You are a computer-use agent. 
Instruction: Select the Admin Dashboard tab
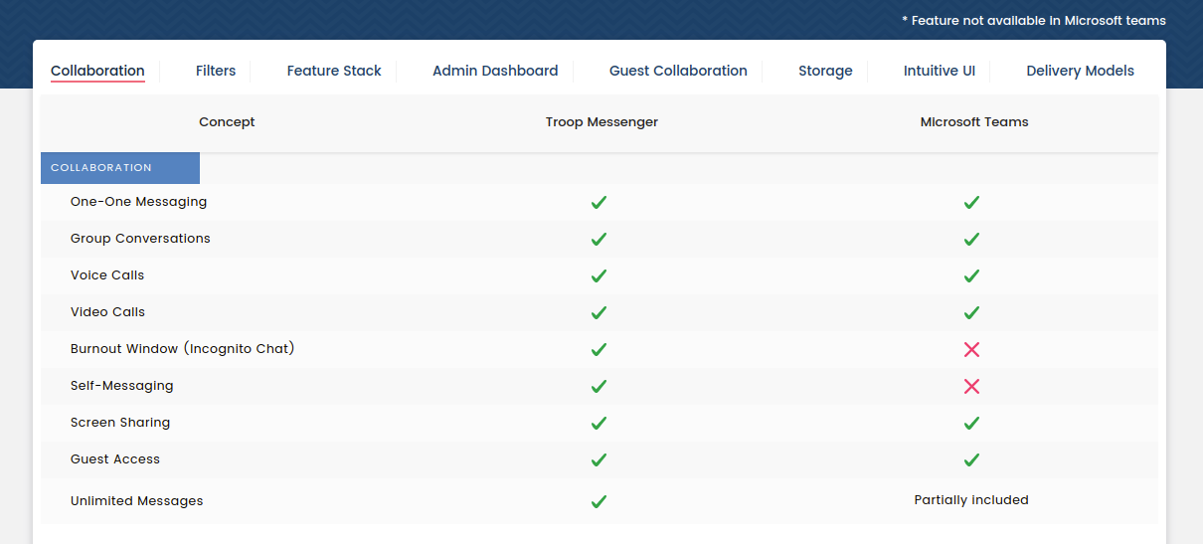click(495, 71)
